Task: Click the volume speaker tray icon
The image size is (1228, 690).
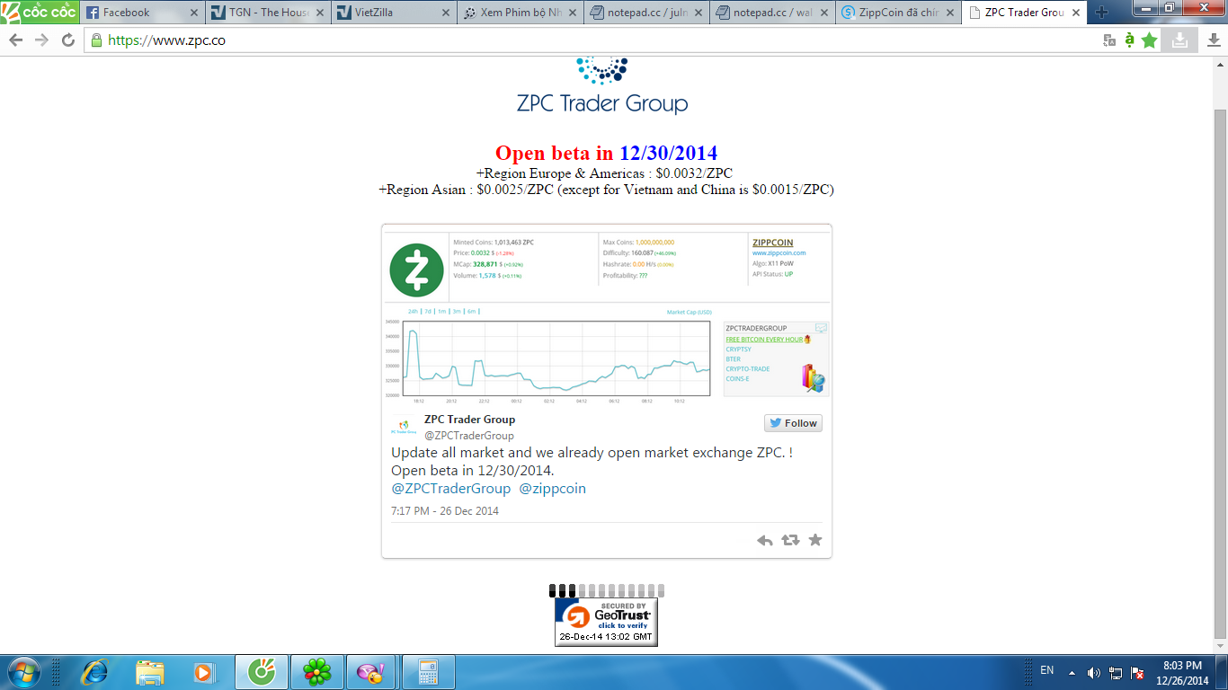Action: pos(1093,672)
